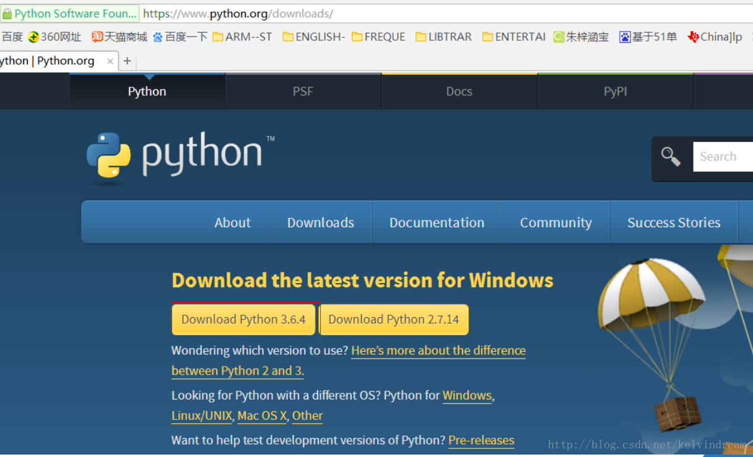Open a new browser tab
The image size is (753, 457).
(127, 61)
